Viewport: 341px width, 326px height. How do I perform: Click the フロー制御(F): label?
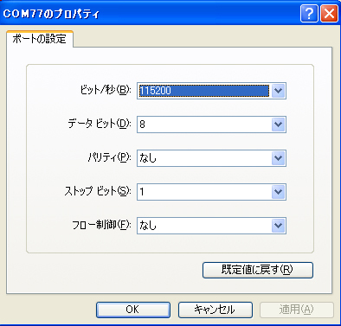[101, 225]
